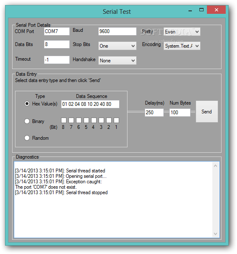Viewport: 237px width, 254px height.
Task: Tick the bit 1 binary checkbox
Action: tap(116, 121)
